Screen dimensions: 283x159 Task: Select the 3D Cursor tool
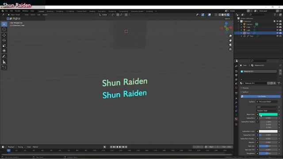[4, 30]
